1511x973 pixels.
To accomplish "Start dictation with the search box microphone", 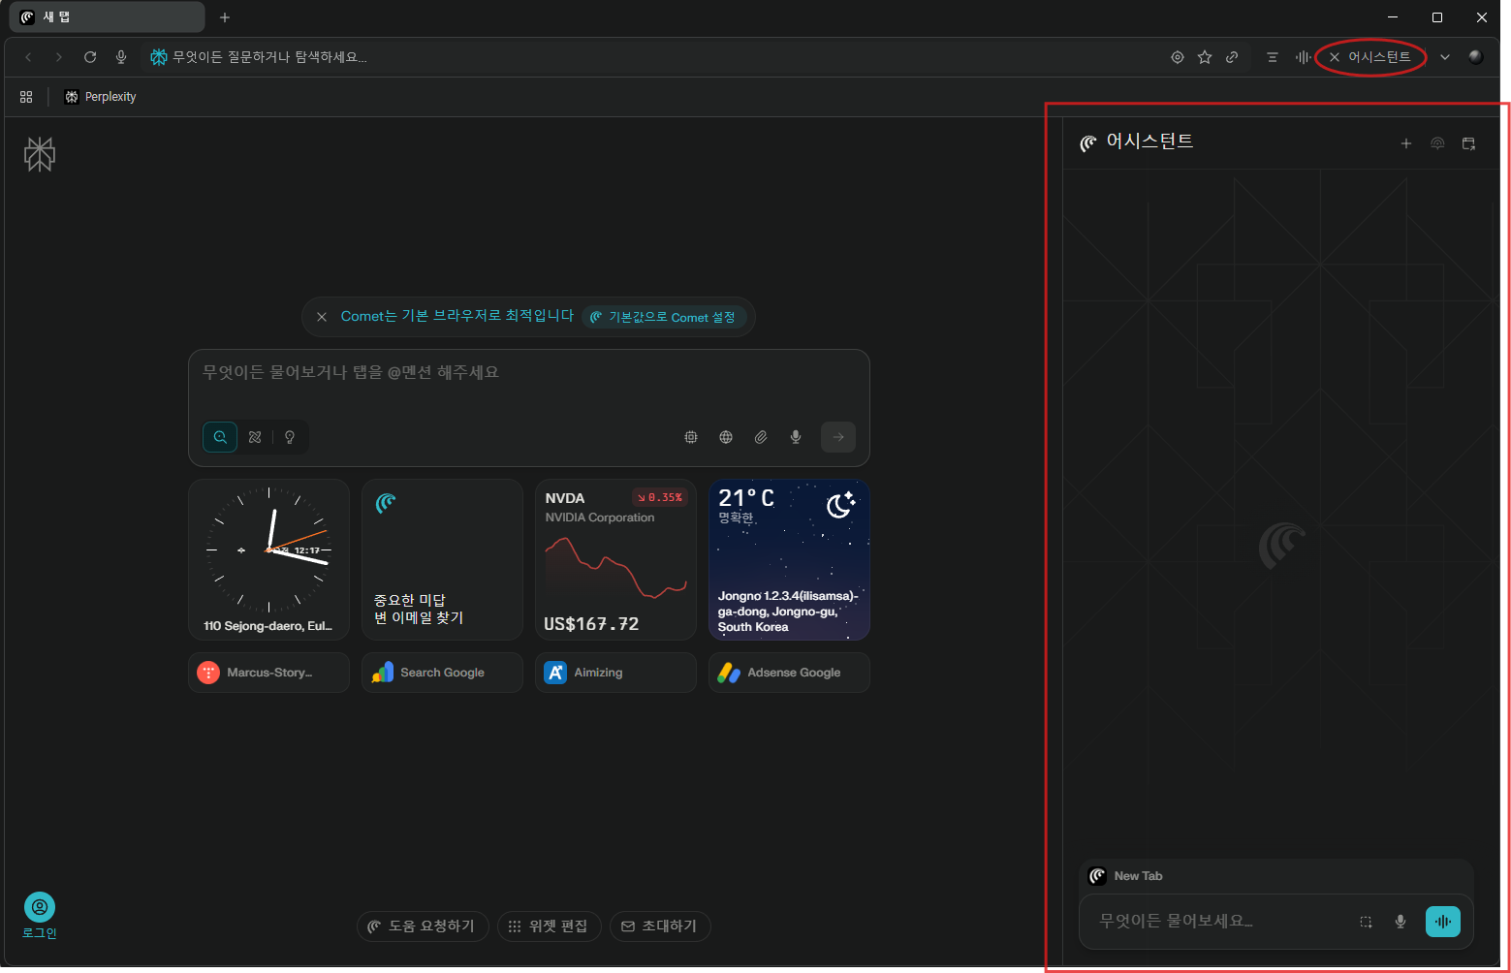I will click(x=796, y=437).
